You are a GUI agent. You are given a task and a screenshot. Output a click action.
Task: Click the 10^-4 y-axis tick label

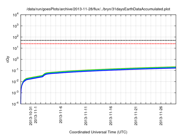pos(15,104)
